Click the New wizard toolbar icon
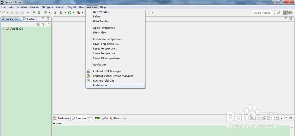This screenshot has height=136, width=295. 4,13
